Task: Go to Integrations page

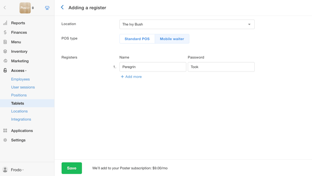Action: click(21, 119)
